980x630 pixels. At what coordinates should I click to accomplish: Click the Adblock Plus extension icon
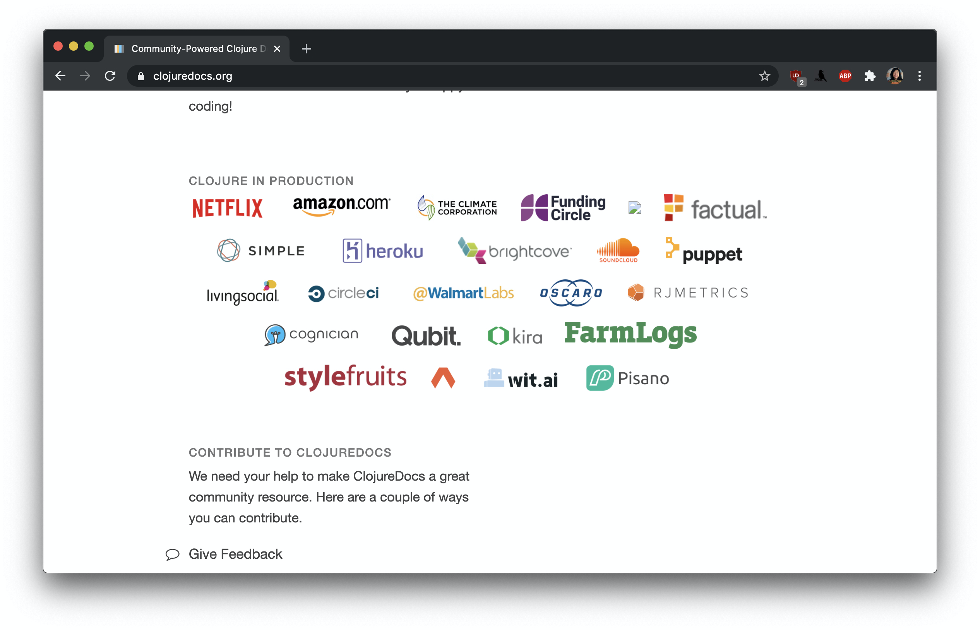click(x=845, y=76)
